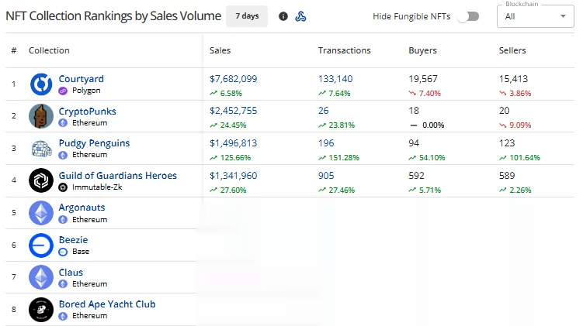
Task: Sort by the Collection column header
Action: point(49,50)
